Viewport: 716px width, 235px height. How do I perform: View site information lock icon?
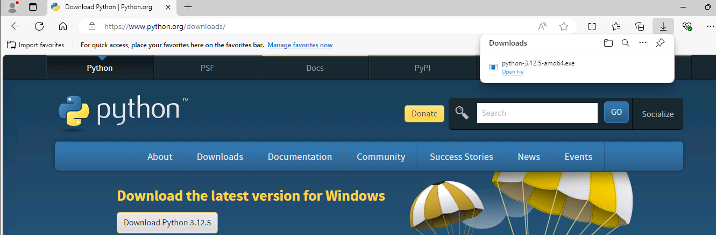(x=92, y=26)
